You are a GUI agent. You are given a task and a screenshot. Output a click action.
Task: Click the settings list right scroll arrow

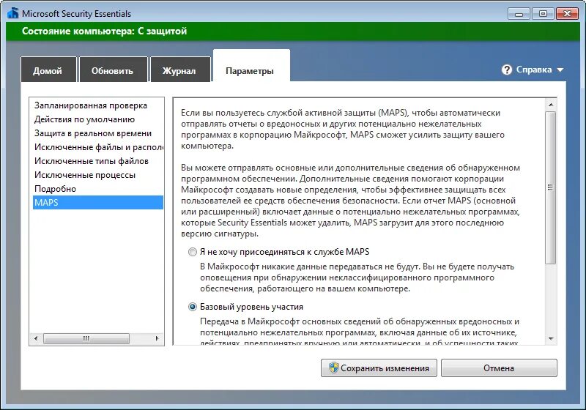coord(157,338)
